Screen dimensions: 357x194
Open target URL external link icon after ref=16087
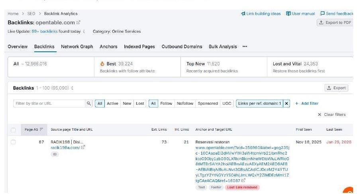(x=243, y=180)
